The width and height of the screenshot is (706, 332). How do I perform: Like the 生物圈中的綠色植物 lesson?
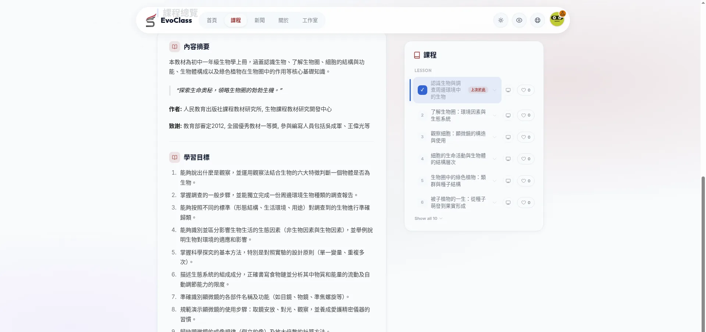(x=526, y=181)
